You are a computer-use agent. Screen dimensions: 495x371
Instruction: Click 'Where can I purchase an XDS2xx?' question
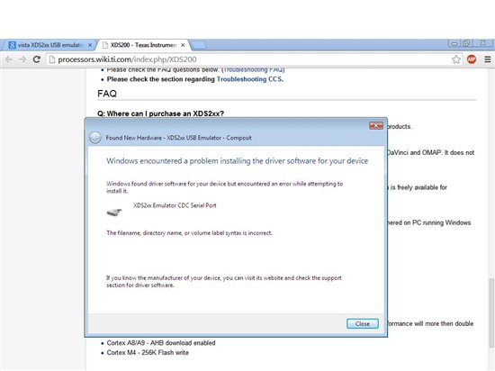(x=161, y=113)
